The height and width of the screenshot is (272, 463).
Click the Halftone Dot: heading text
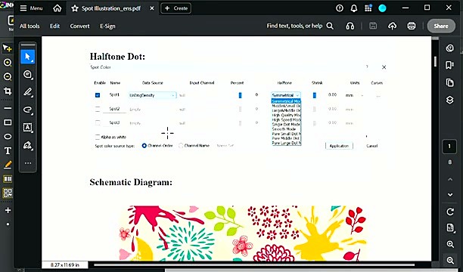tap(117, 57)
